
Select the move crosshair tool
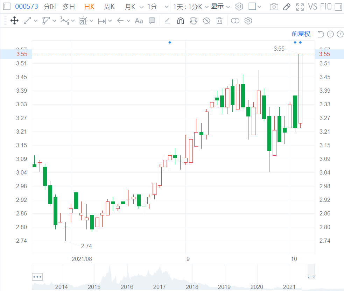[14, 21]
